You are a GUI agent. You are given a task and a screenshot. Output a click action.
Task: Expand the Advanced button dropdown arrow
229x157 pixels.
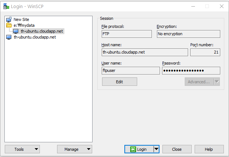[217, 82]
